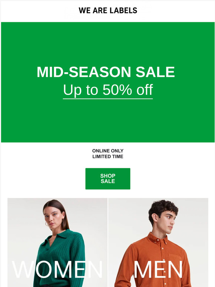Click the woman model's face
This screenshot has width=215, height=287.
point(53,217)
